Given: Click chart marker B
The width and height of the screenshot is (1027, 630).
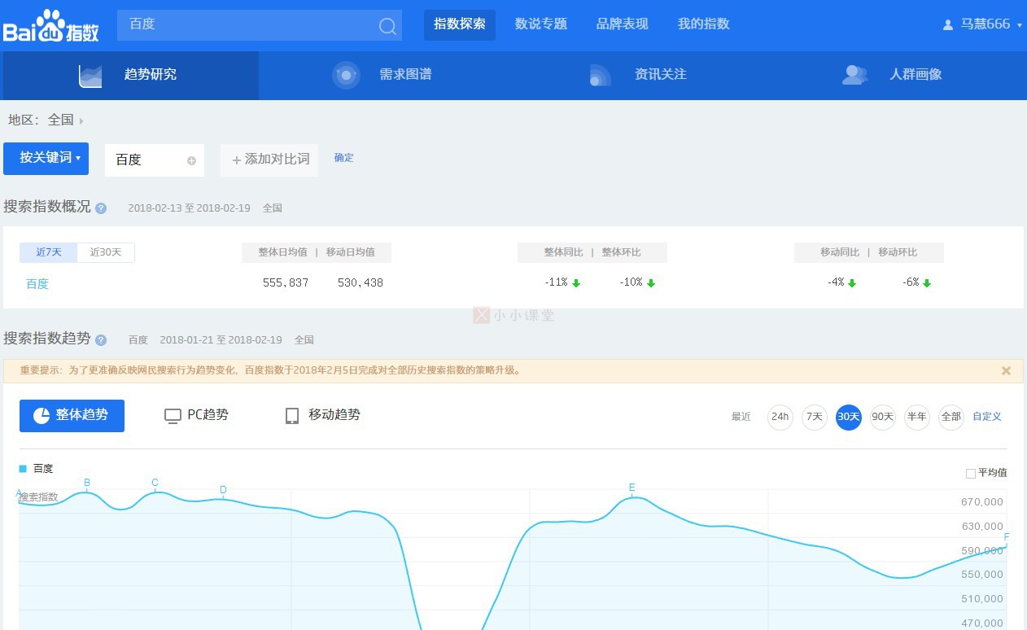Looking at the screenshot, I should [x=87, y=483].
